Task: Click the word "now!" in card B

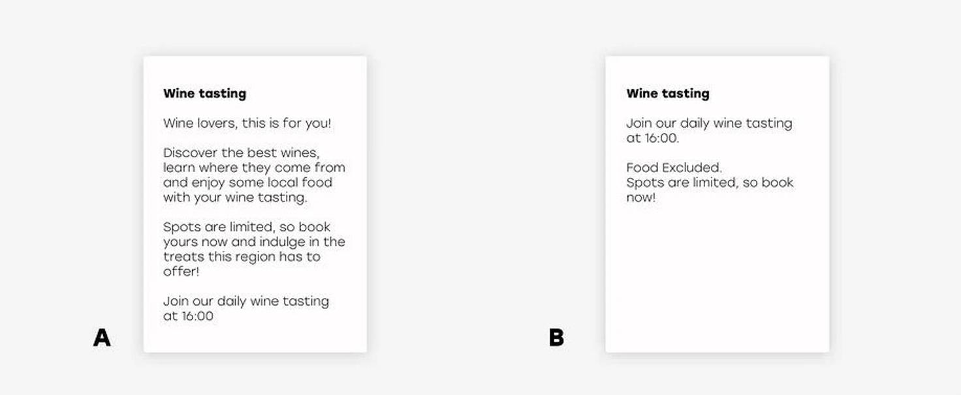Action: coord(640,197)
